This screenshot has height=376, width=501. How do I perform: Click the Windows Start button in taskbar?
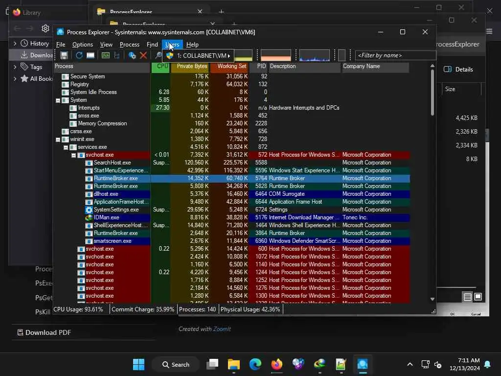[x=138, y=364]
